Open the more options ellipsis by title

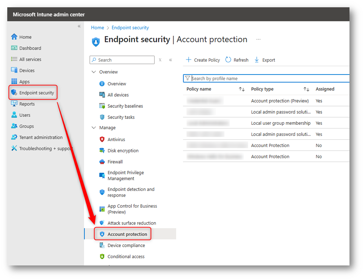pos(258,40)
